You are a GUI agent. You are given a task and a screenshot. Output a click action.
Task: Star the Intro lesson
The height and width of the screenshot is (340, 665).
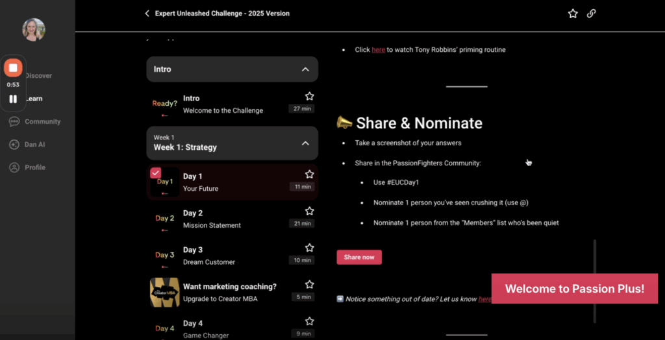(309, 97)
